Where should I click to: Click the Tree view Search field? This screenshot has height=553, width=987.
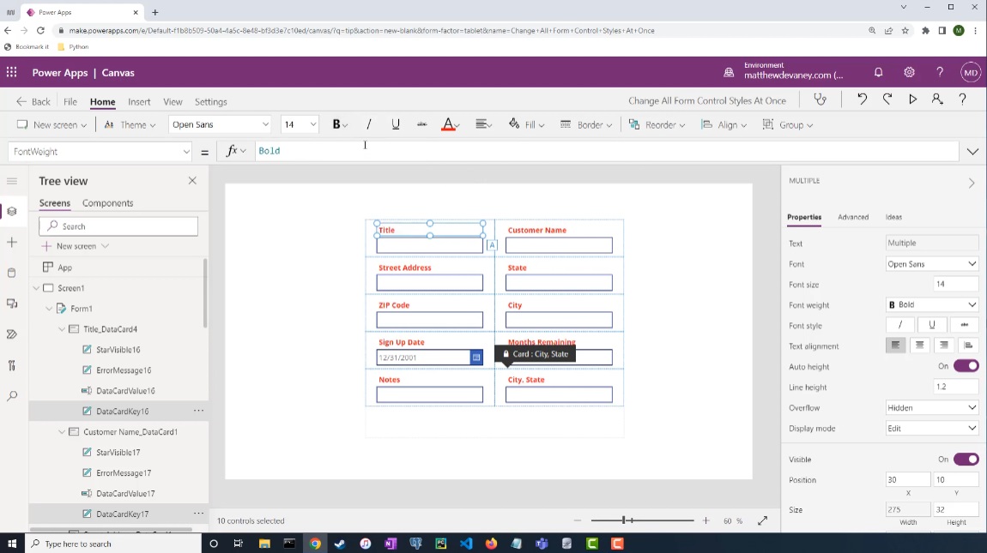(x=118, y=226)
